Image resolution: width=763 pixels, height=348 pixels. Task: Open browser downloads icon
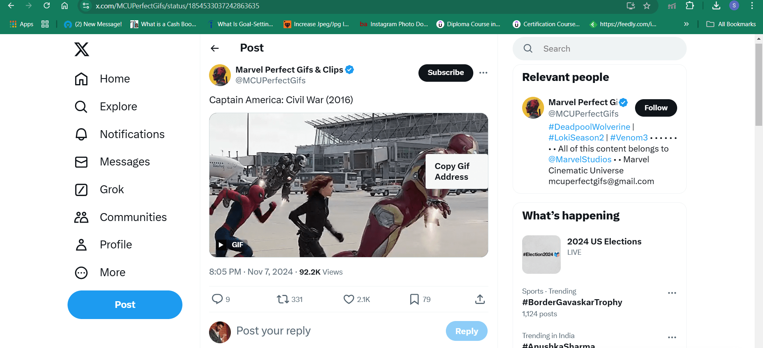(x=716, y=6)
